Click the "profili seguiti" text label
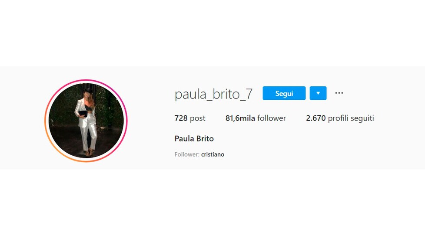 (351, 118)
